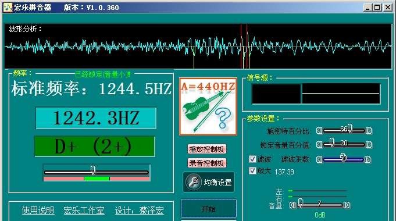396x221 pixels.
Task: Open 宏乐工作室 studio link
Action: 84,210
